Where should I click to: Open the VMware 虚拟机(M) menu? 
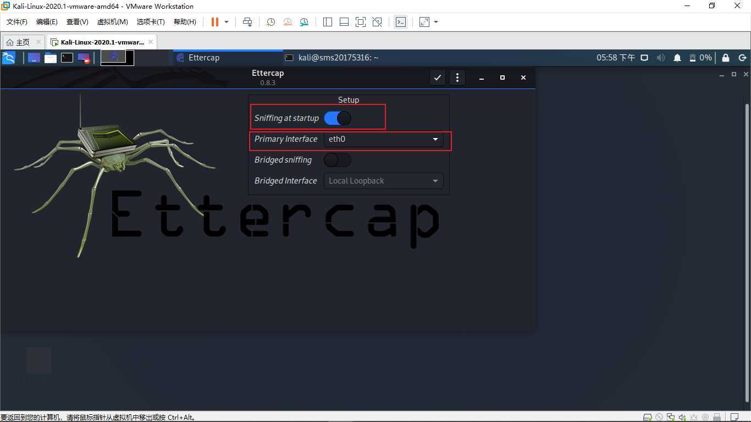pyautogui.click(x=113, y=22)
